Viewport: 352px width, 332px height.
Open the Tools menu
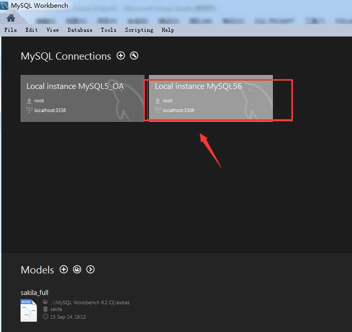(108, 30)
